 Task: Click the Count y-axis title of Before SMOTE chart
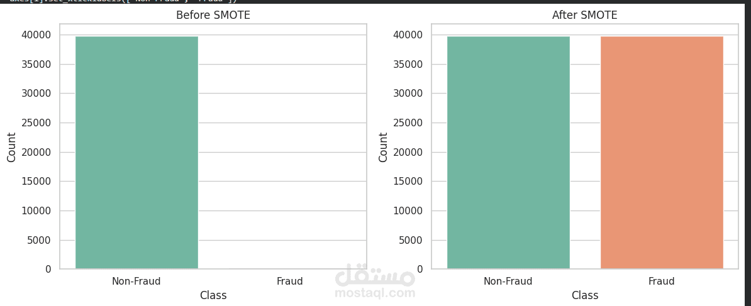[11, 147]
